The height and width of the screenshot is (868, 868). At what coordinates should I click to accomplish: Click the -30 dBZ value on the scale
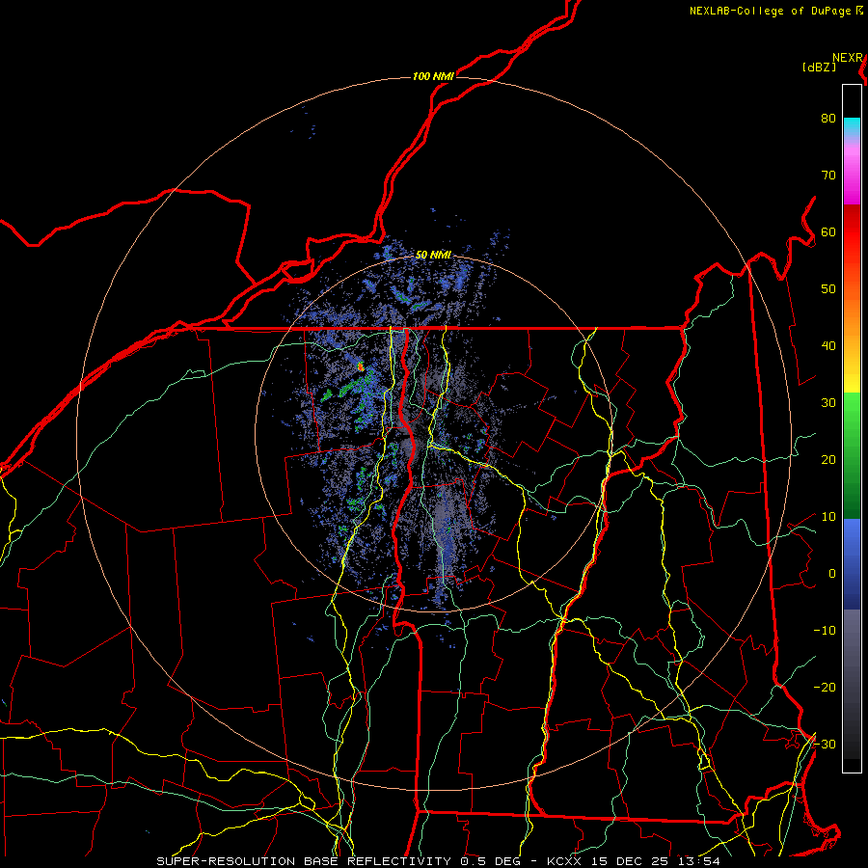pyautogui.click(x=825, y=745)
